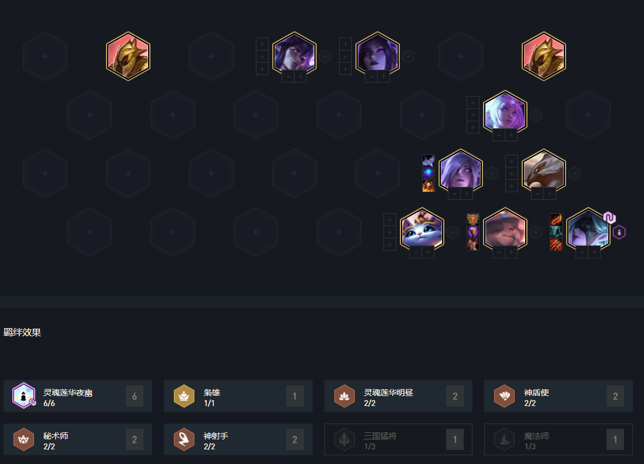The height and width of the screenshot is (464, 644).
Task: Click the gold 枭雄 trait icon
Action: 184,396
